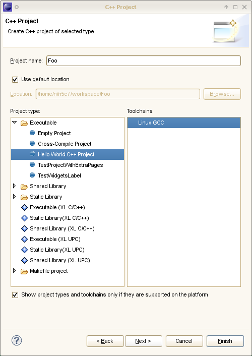The image size is (252, 356).
Task: Click the shade-up arrow in title bar
Action: [x=226, y=7]
